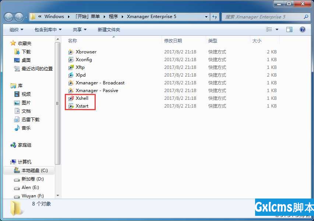Open the 包含到库中 dropdown
Screen dimensions: 314x221
[x=48, y=30]
